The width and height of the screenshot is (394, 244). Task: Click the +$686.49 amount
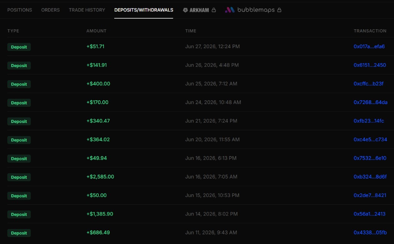click(98, 233)
